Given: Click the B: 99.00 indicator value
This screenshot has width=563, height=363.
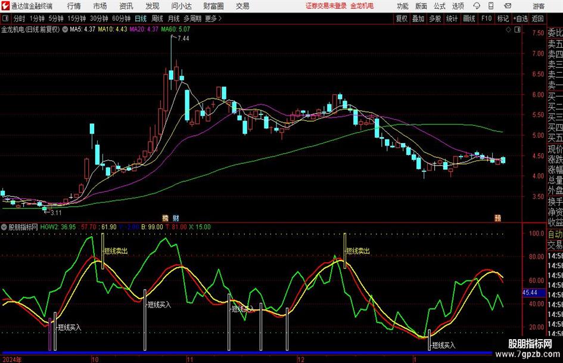Looking at the screenshot, I should click(152, 227).
